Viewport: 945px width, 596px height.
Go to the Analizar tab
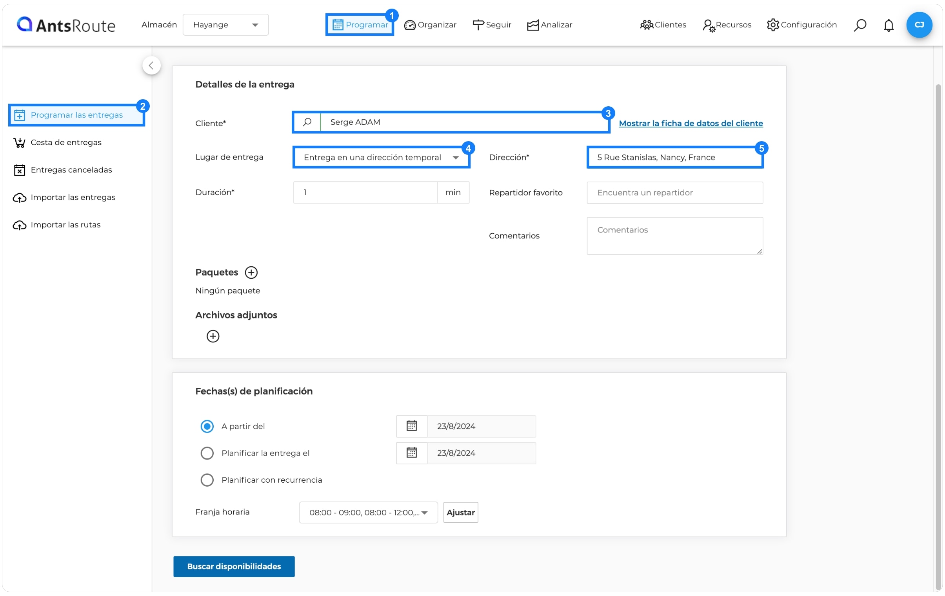coord(549,25)
